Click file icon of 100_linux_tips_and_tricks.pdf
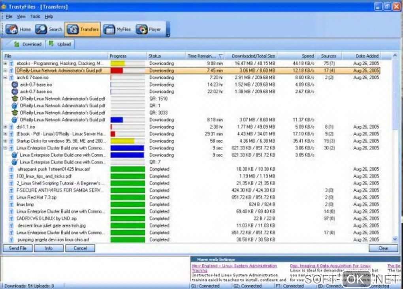Viewport: 403px width, 289px height. pyautogui.click(x=11, y=176)
